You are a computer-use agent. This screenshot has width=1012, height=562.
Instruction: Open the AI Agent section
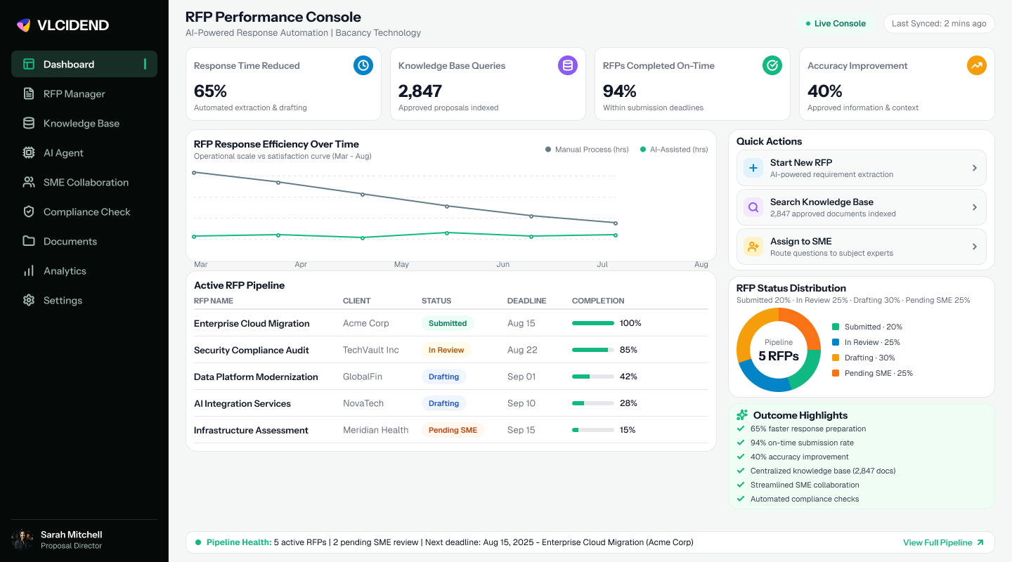84,152
